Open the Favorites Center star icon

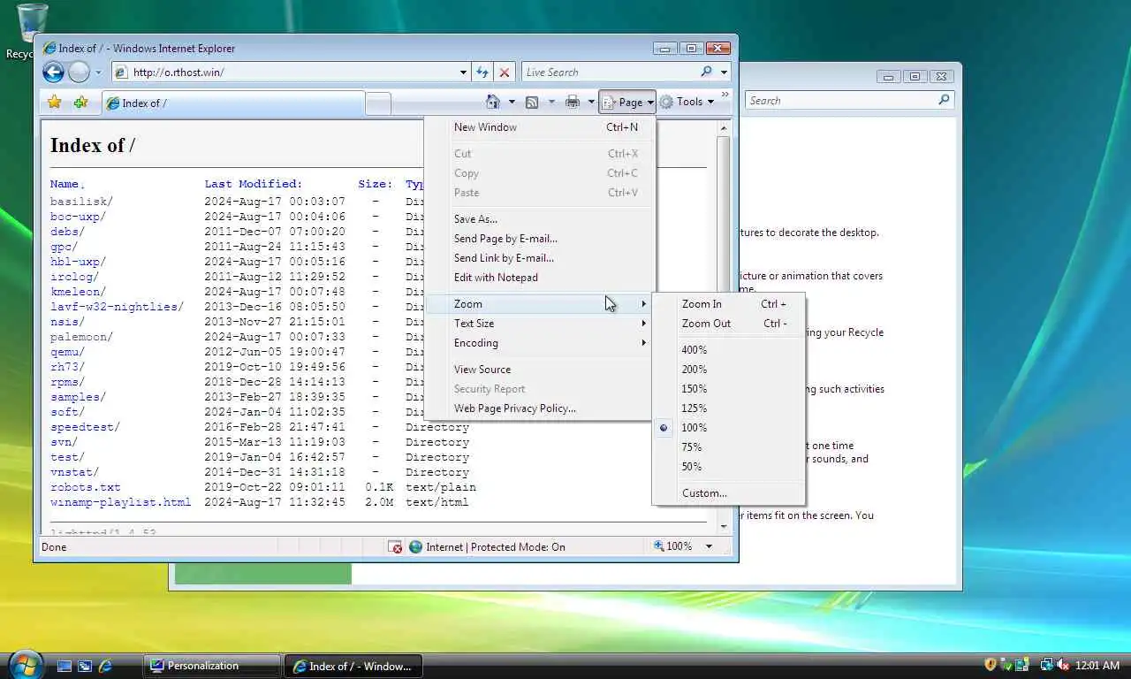point(54,103)
